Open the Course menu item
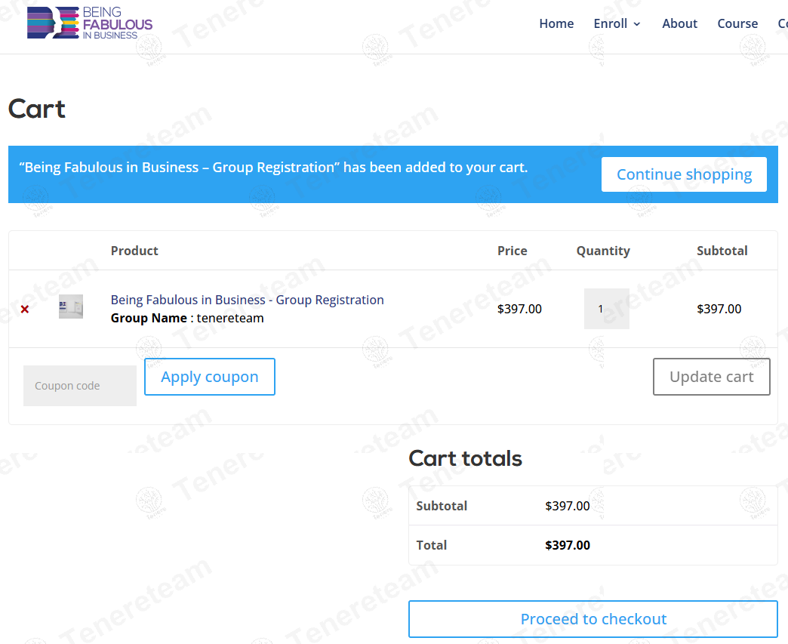 coord(737,23)
